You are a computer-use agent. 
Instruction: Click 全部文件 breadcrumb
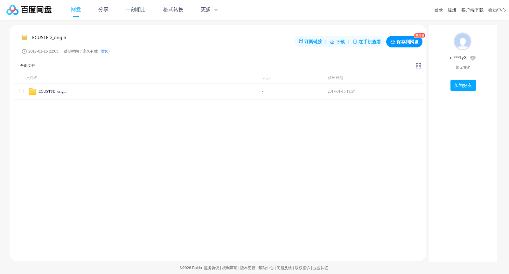(28, 66)
